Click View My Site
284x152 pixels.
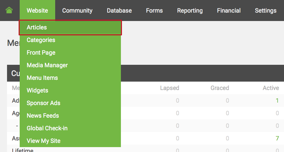(44, 141)
